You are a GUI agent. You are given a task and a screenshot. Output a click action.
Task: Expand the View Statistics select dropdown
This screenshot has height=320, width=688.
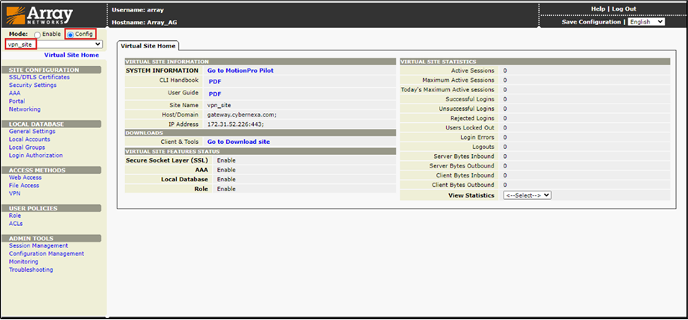tap(527, 195)
